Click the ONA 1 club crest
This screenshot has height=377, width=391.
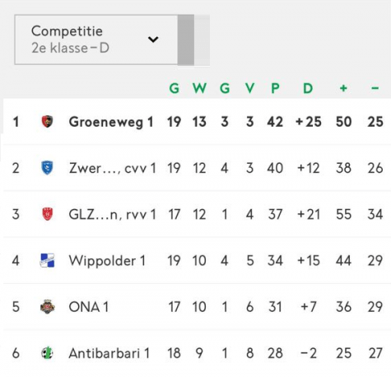point(47,306)
